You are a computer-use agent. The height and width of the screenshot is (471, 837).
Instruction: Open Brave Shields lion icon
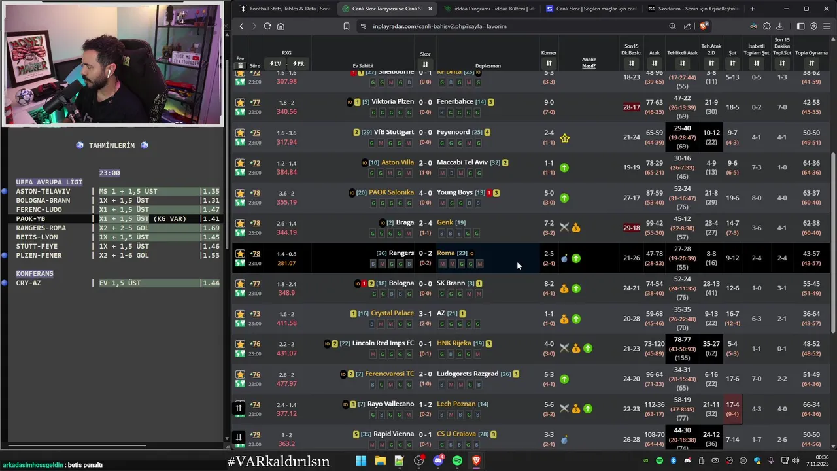pos(704,26)
